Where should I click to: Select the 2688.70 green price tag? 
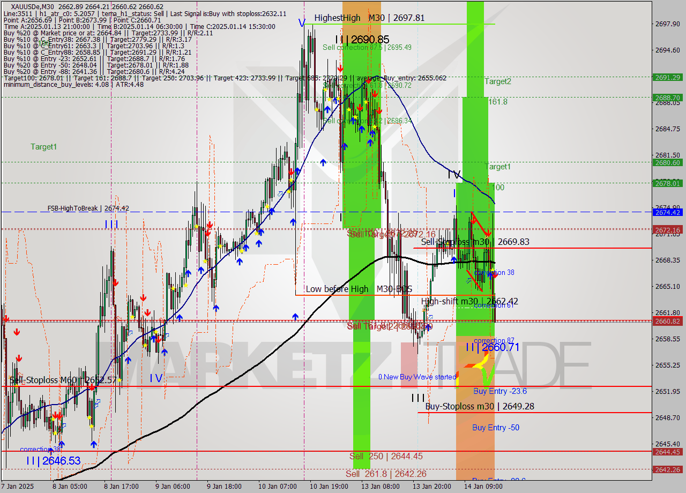[668, 98]
